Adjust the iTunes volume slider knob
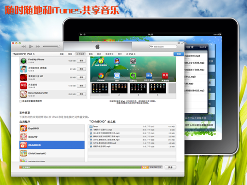 59,46
